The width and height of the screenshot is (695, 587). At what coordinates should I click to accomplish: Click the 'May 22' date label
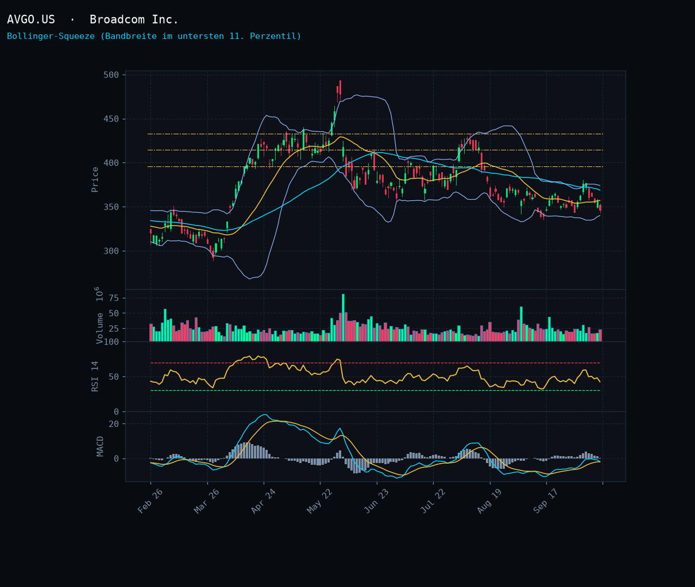click(319, 500)
